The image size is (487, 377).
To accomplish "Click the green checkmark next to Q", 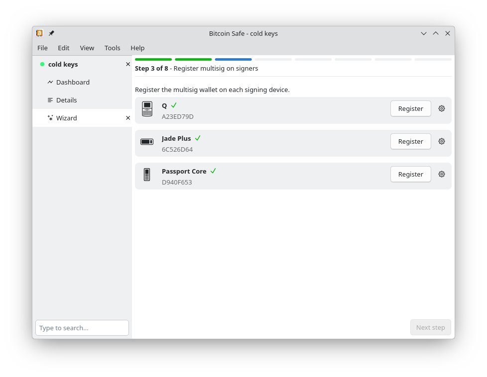I will 174,105.
